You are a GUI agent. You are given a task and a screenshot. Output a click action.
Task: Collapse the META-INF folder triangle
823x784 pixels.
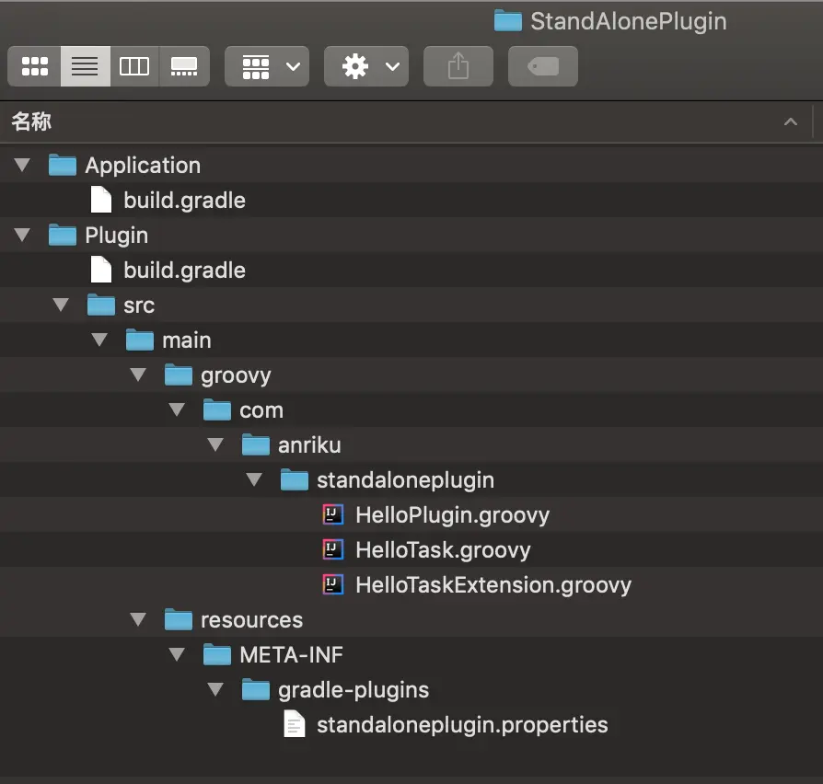point(177,654)
